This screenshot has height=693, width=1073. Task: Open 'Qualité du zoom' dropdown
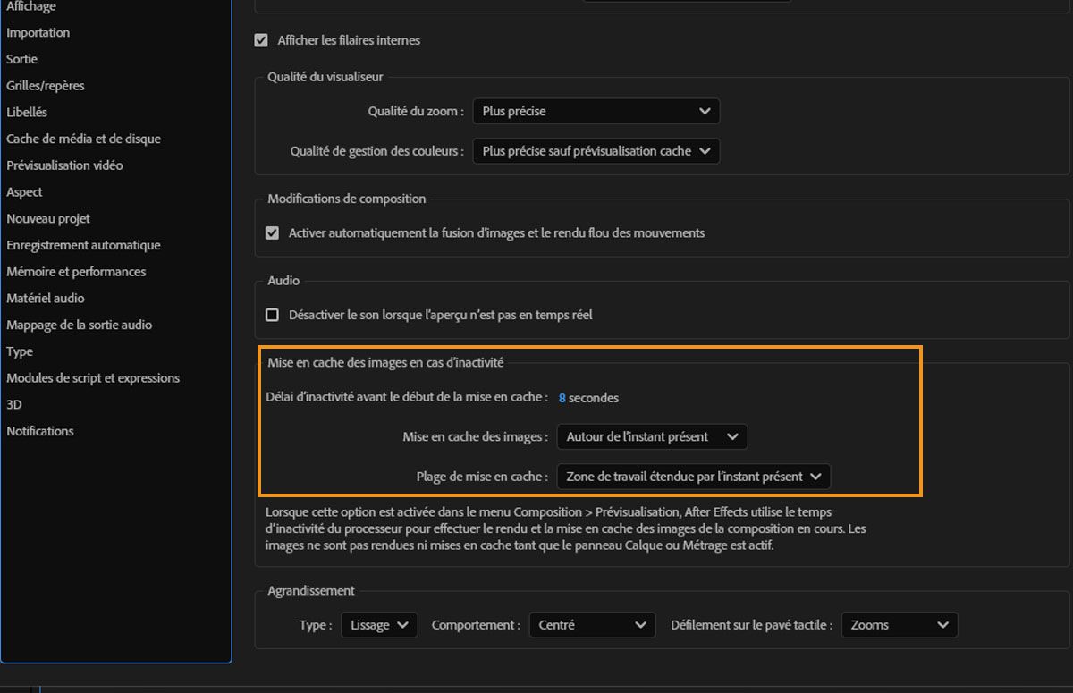pos(596,112)
